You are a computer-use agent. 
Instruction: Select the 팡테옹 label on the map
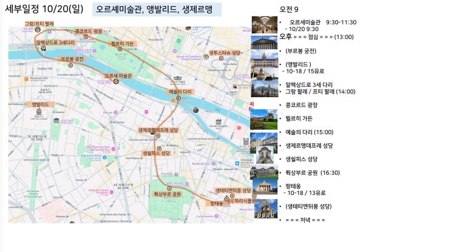click(216, 203)
